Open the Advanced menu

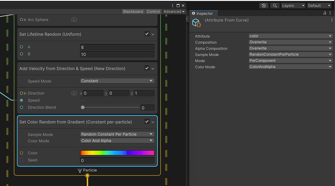tap(173, 11)
